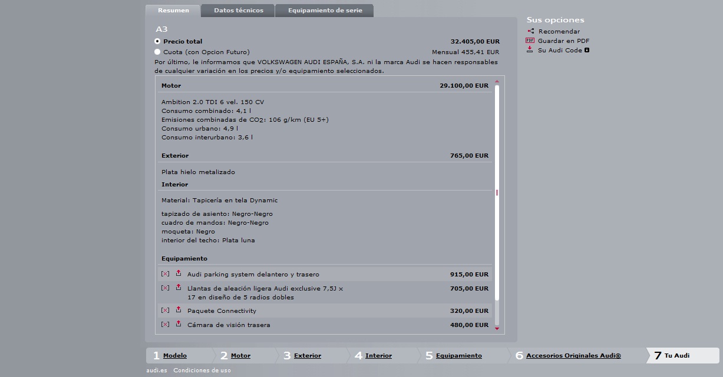Click the red arrow icon for Llantas de aleación
The width and height of the screenshot is (723, 377).
179,287
